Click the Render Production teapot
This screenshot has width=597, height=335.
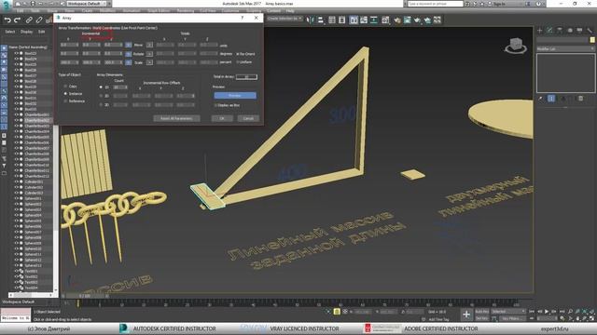417,20
